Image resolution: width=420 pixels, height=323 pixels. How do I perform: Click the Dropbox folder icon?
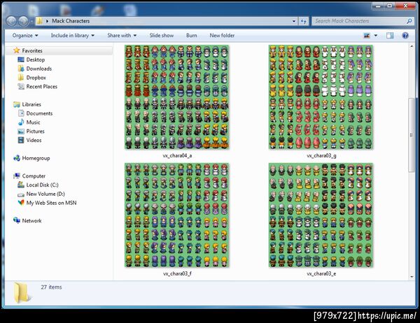point(21,78)
